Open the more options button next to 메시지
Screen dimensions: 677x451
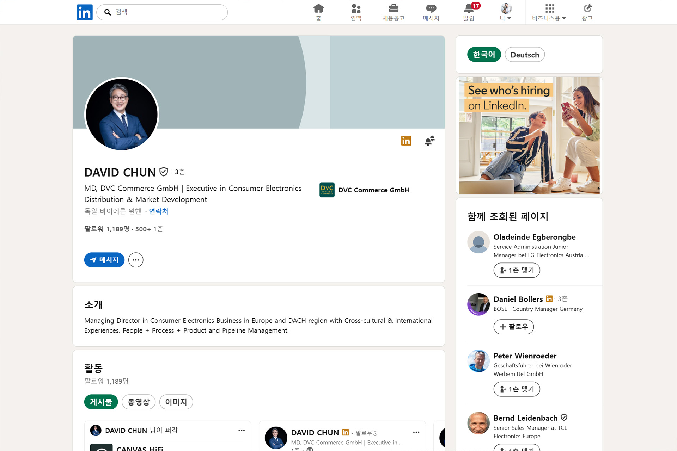click(136, 260)
